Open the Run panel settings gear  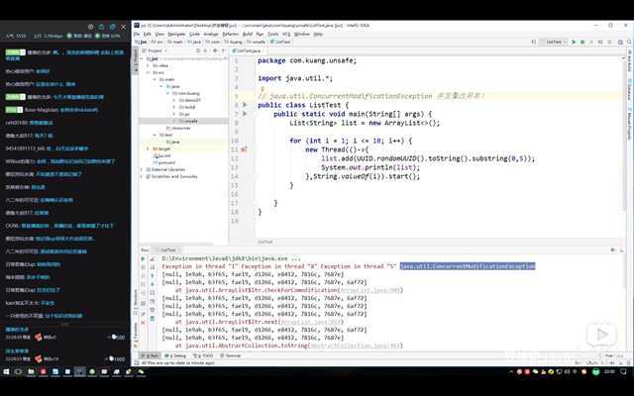pyautogui.click(x=613, y=250)
